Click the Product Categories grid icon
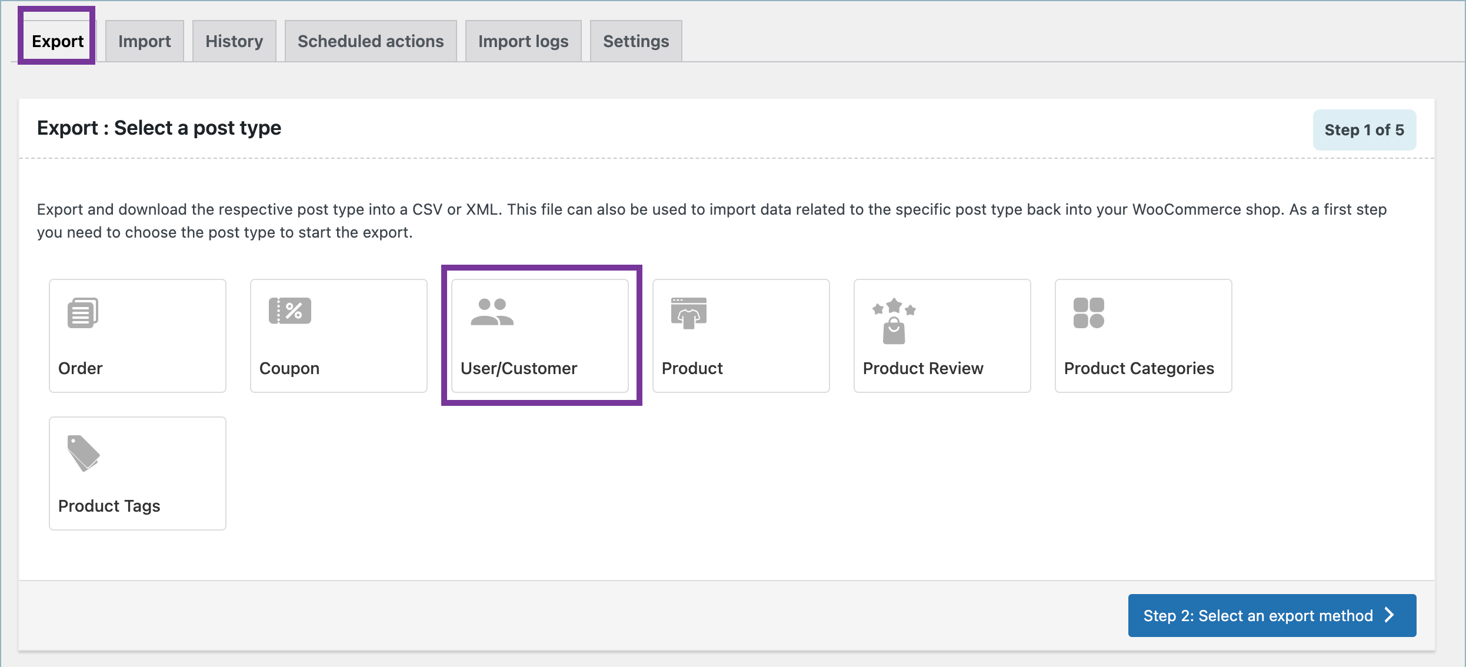Screen dimensions: 1466x667 1089,313
